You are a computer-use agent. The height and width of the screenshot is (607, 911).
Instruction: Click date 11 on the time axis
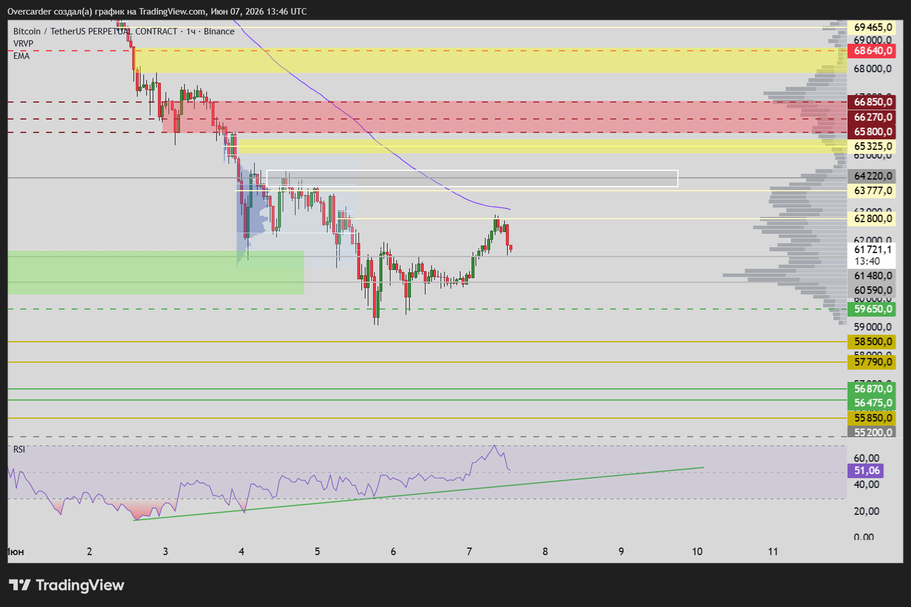[773, 552]
